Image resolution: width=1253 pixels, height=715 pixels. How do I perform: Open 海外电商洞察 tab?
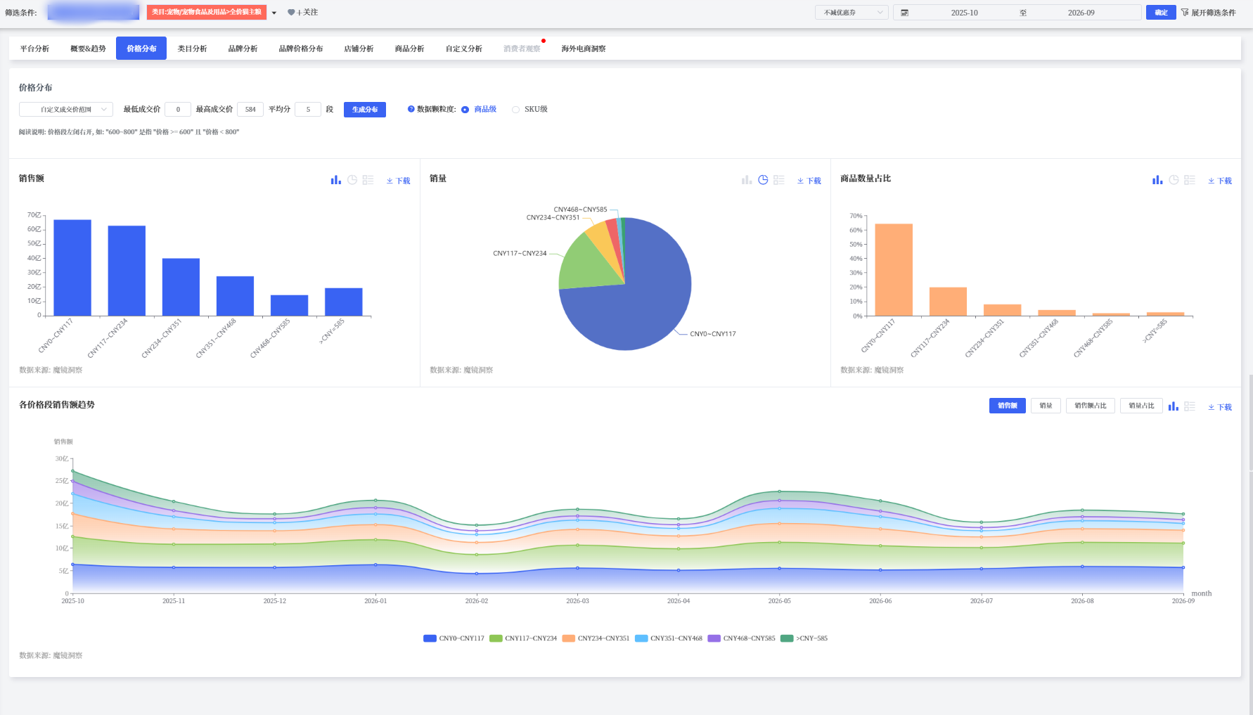click(584, 49)
